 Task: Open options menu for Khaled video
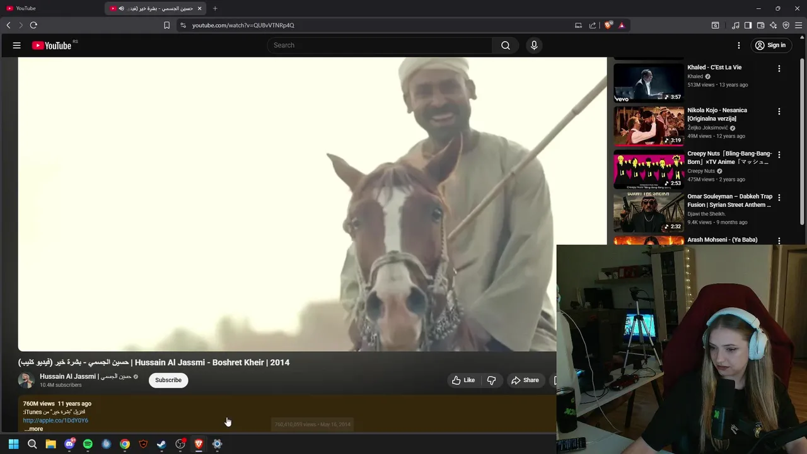coord(779,68)
